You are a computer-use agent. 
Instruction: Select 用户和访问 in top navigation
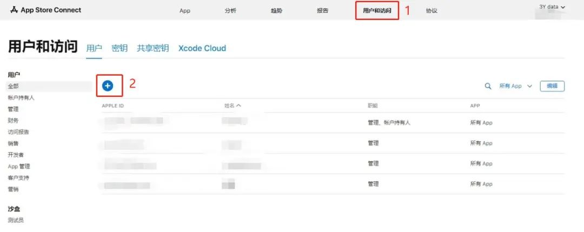(377, 11)
